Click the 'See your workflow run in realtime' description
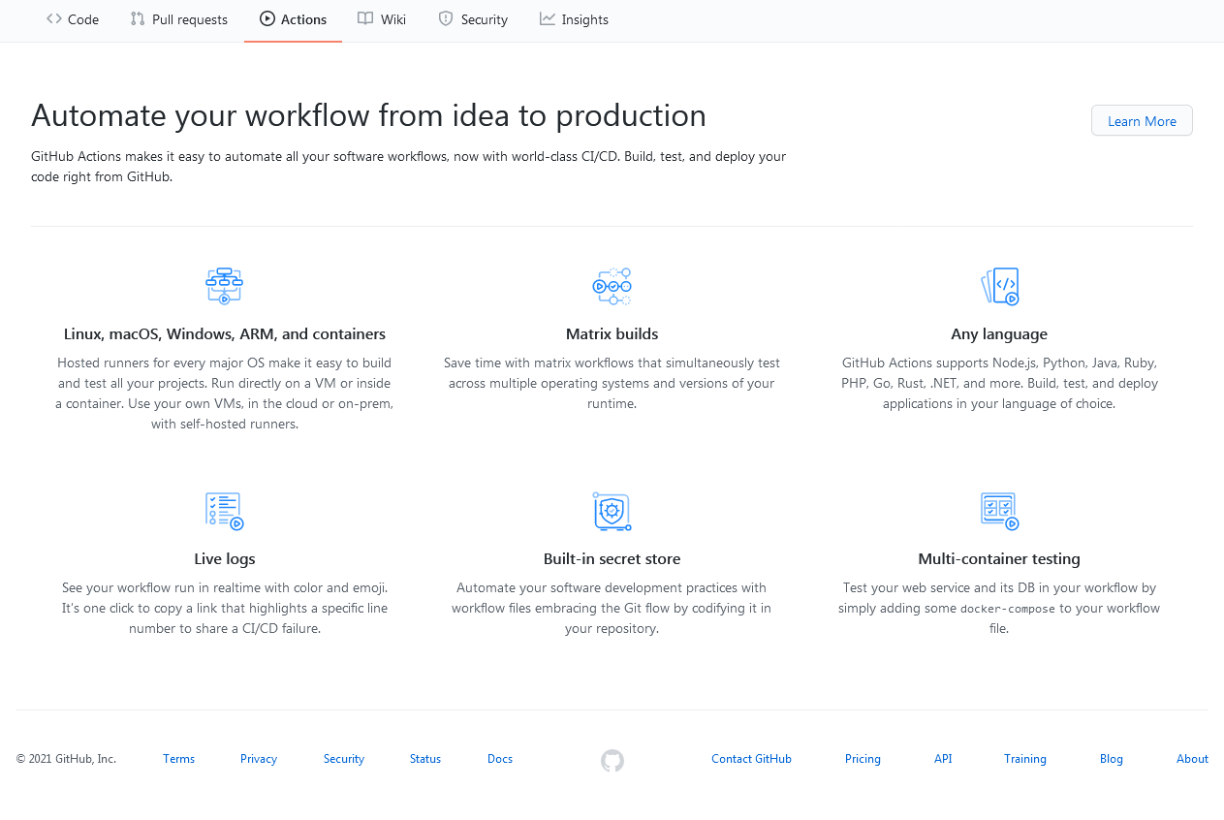Viewport: 1224px width, 820px height. tap(225, 608)
